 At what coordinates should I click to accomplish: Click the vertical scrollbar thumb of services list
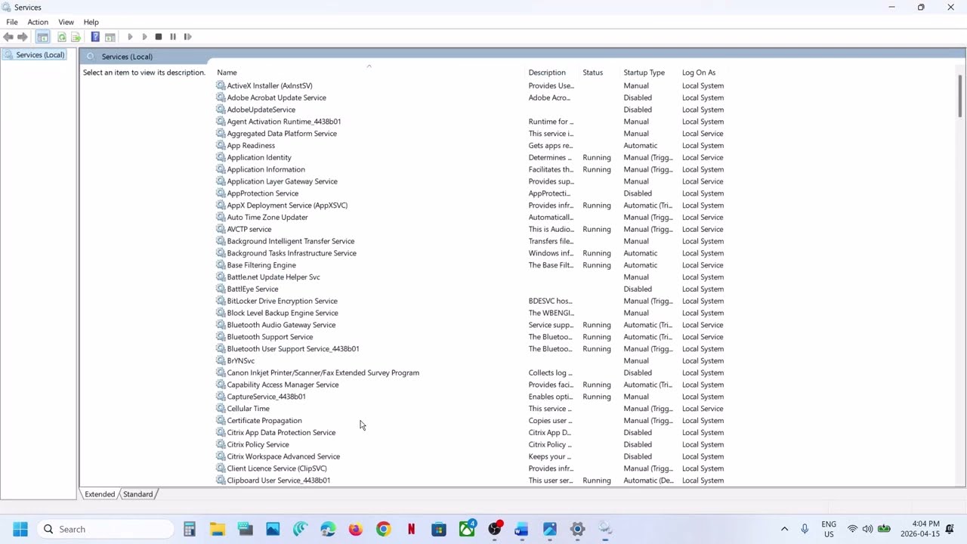tap(960, 96)
